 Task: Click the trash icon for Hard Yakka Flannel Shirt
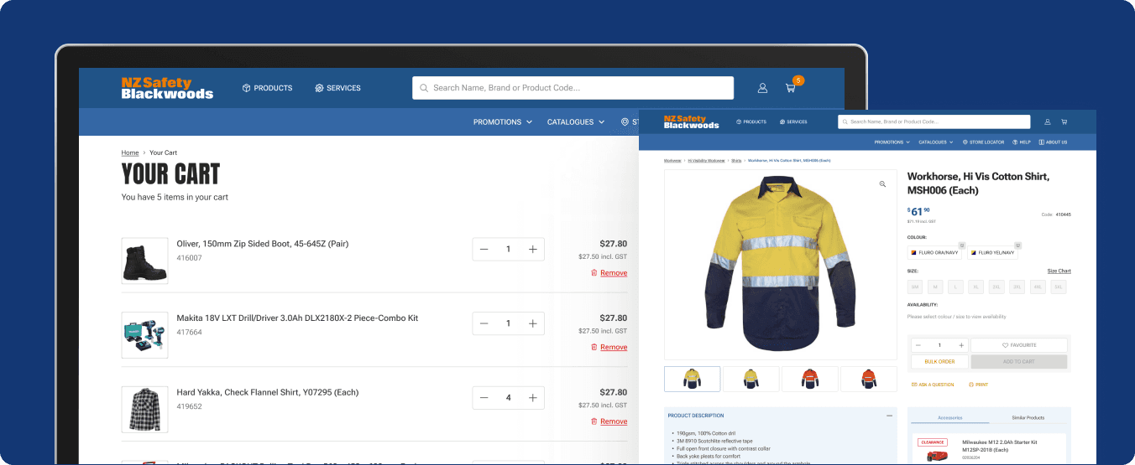point(594,421)
